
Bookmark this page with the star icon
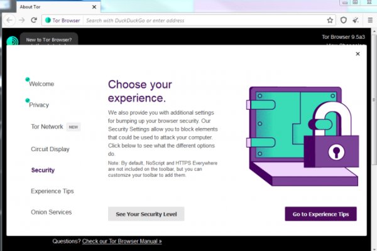330,20
